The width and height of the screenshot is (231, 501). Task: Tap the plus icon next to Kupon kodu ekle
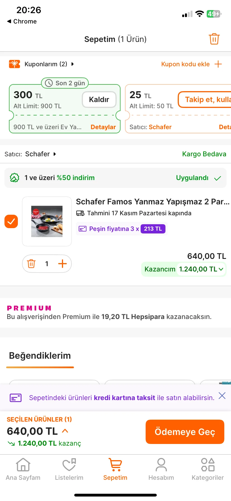tap(218, 64)
